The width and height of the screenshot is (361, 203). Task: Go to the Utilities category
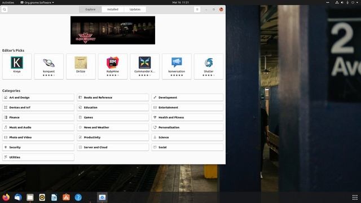point(38,157)
